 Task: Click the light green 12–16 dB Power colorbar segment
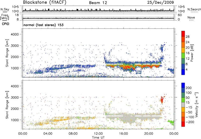click(x=183, y=55)
